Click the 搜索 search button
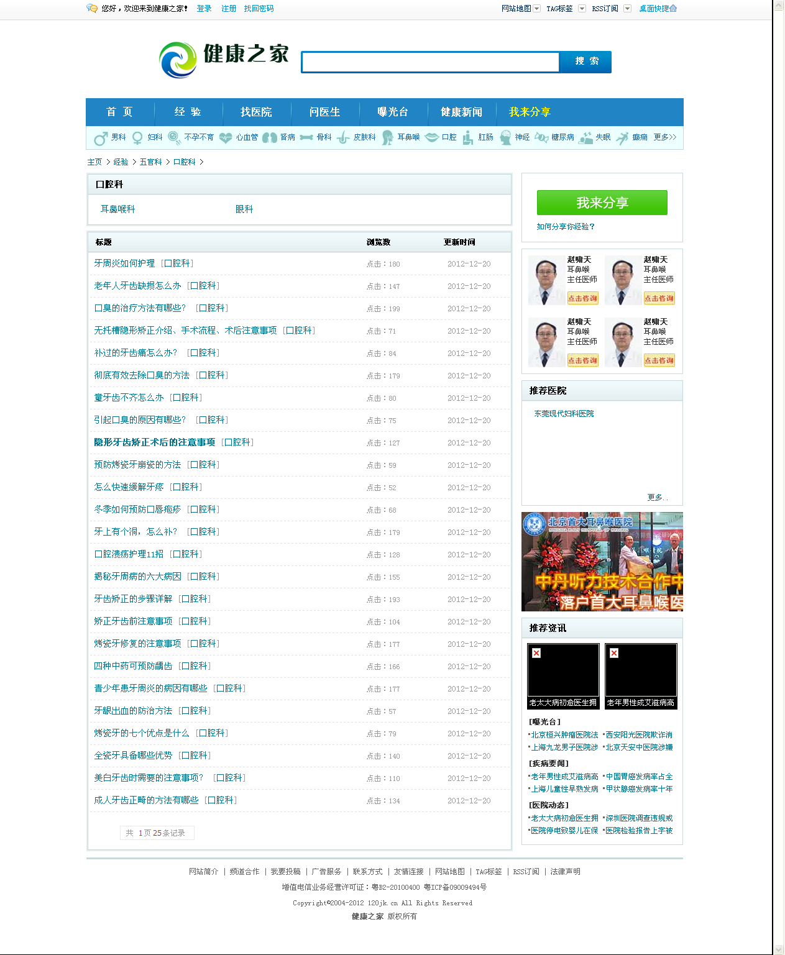 pos(586,62)
